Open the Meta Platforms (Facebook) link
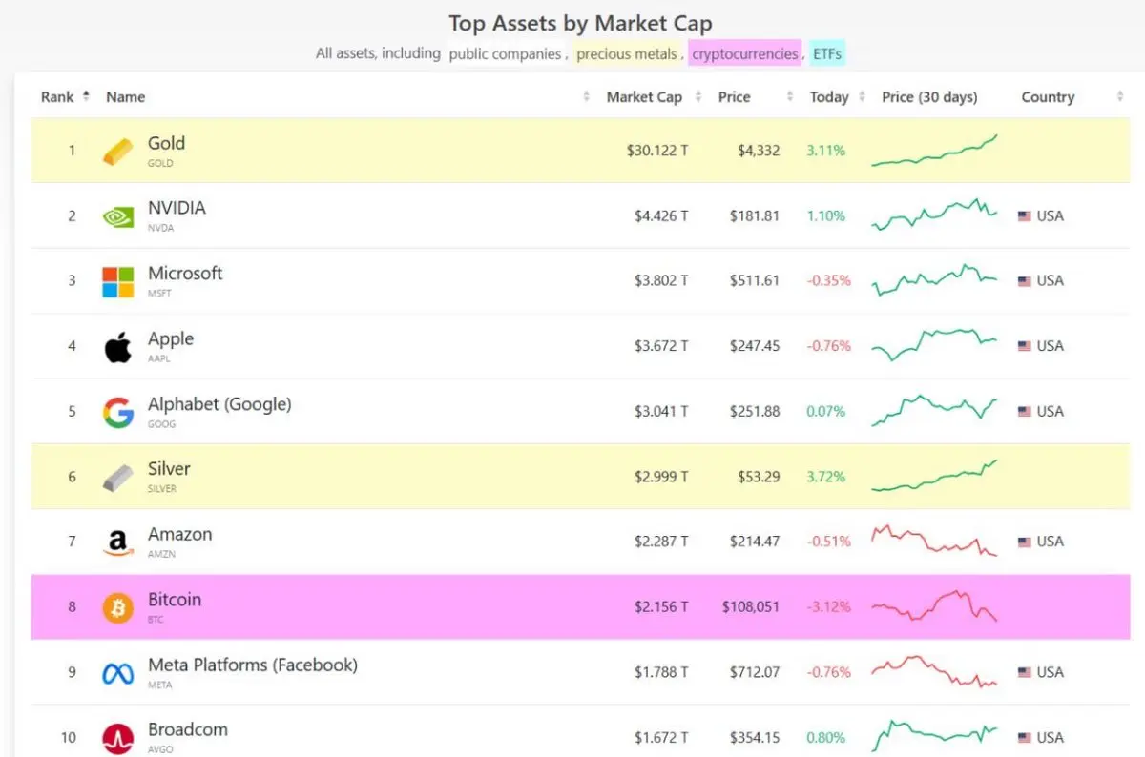Viewport: 1145px width, 757px height. tap(253, 665)
